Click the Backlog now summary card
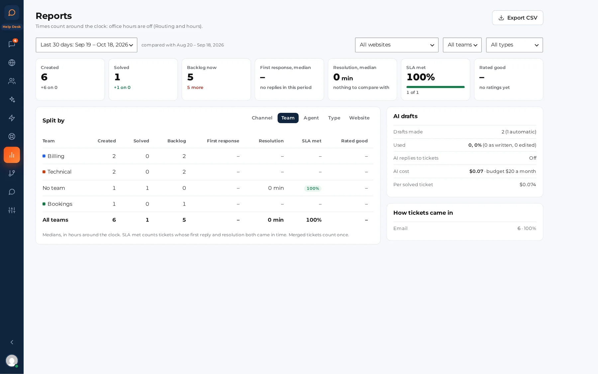598x374 pixels. [x=216, y=79]
